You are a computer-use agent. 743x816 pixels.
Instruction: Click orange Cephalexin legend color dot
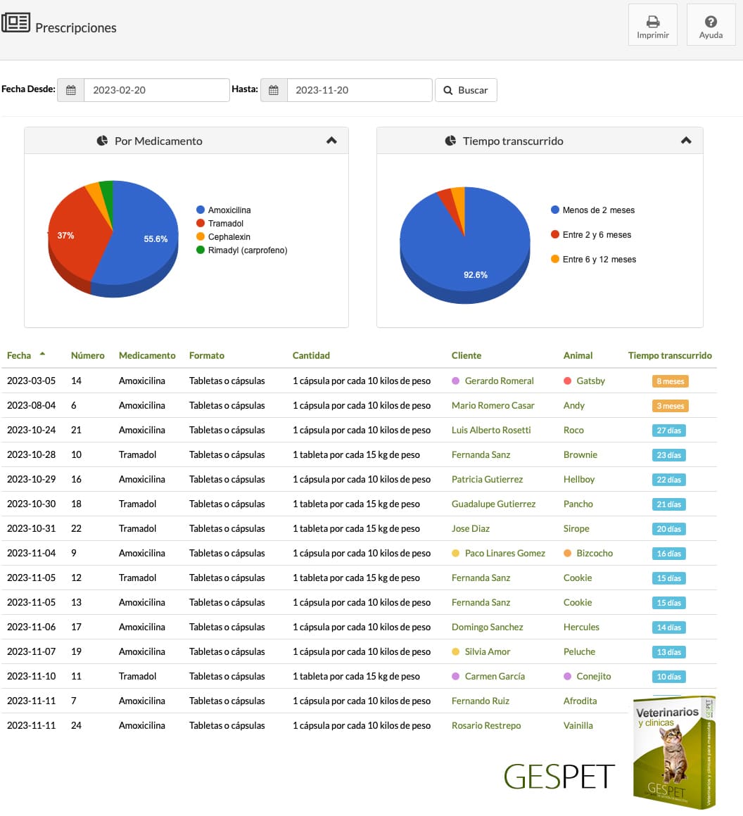(x=201, y=237)
